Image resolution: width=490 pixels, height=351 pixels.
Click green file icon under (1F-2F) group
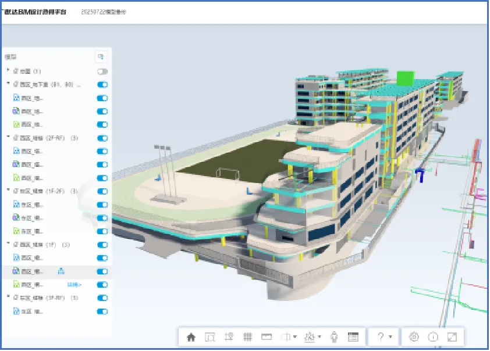(x=16, y=231)
